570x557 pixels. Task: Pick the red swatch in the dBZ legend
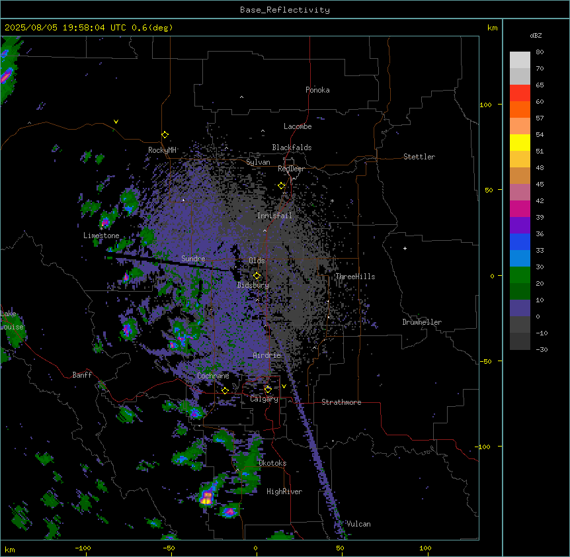[x=520, y=93]
